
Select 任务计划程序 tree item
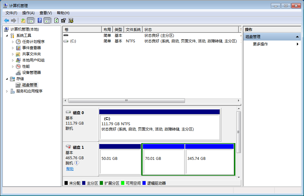tap(33, 42)
